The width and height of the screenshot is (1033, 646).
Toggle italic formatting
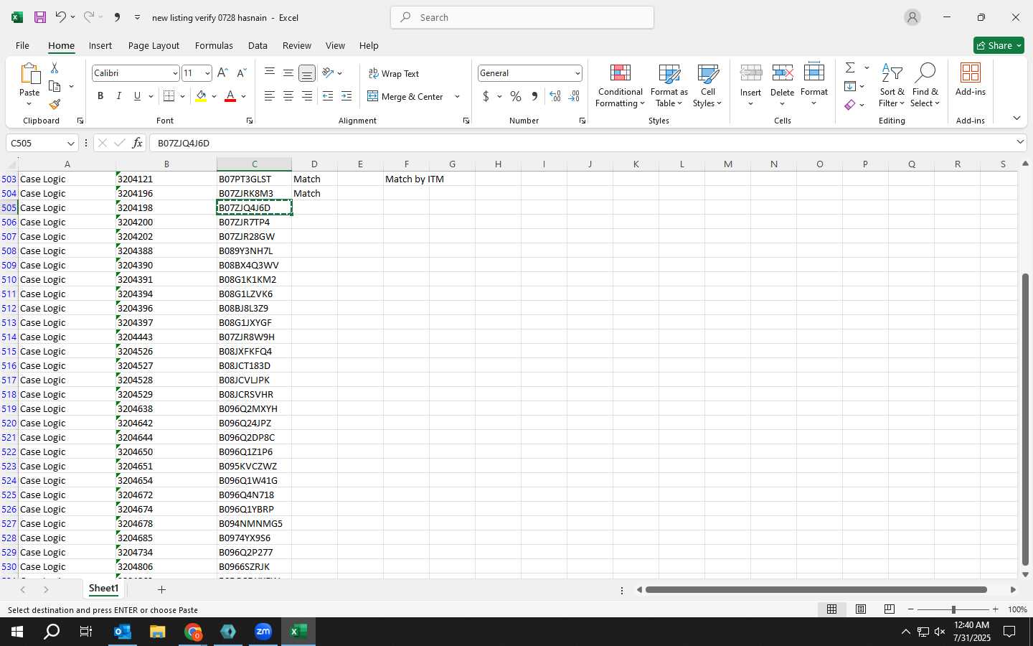118,96
